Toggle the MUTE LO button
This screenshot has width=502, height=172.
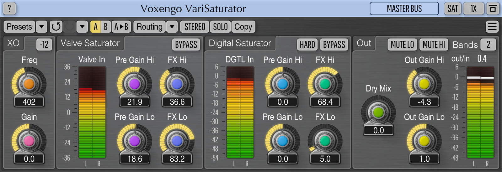click(402, 45)
